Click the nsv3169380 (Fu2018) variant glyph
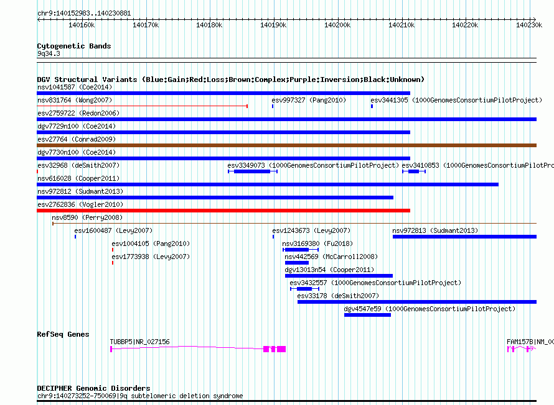 (301, 250)
